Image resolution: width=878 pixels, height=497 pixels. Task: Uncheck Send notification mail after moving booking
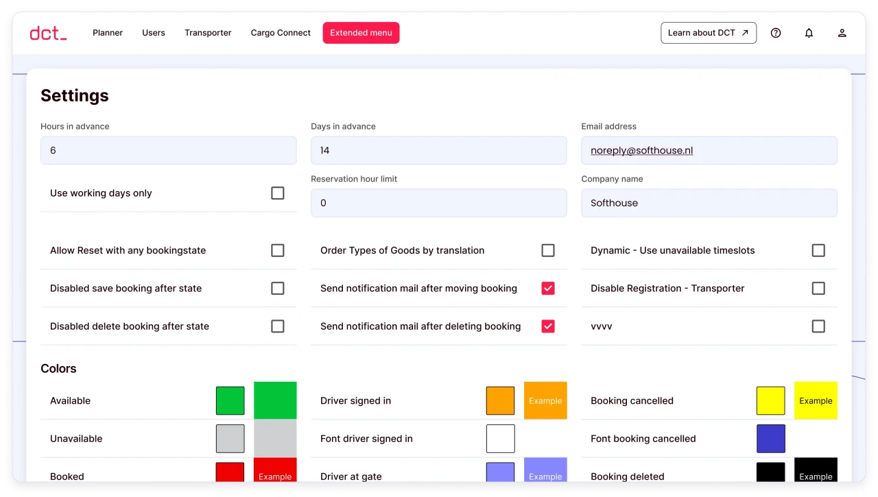(547, 289)
